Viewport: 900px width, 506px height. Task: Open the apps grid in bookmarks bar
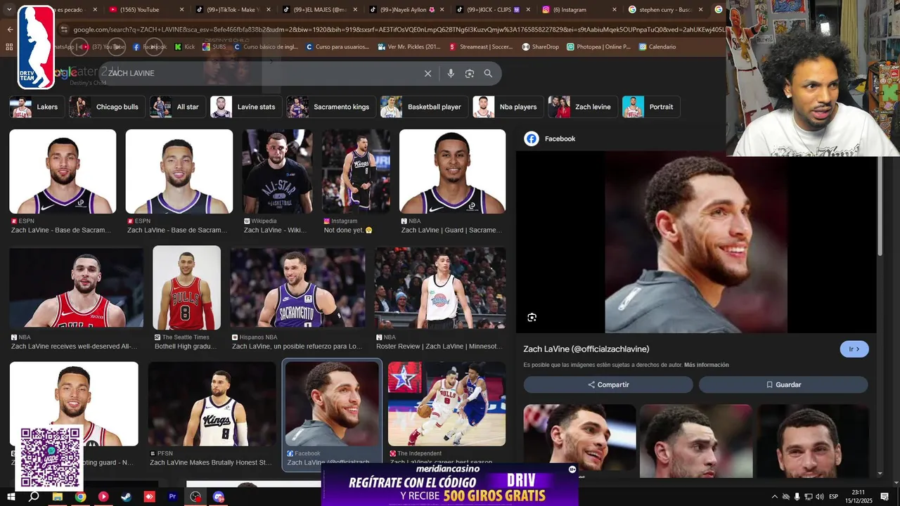(9, 47)
